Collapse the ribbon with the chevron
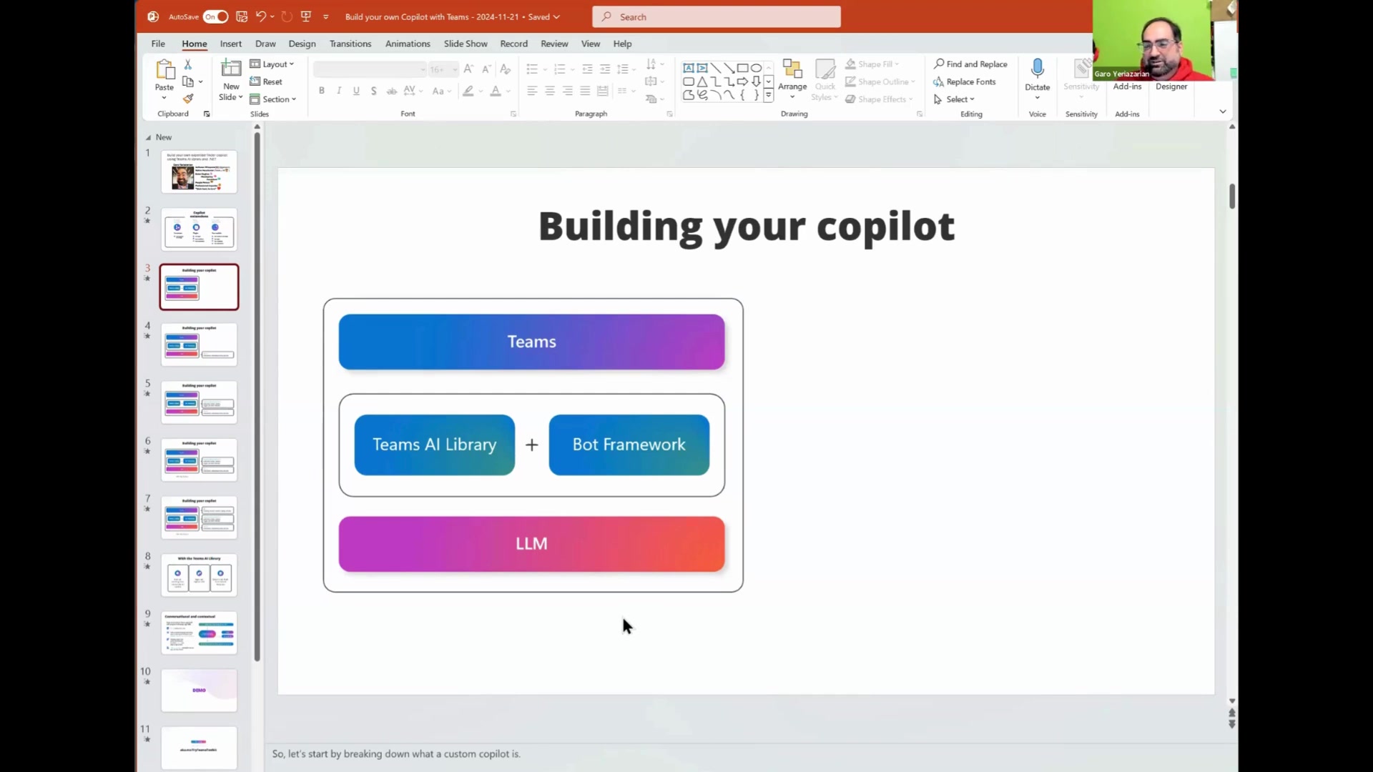This screenshot has width=1373, height=772. coord(1223,112)
